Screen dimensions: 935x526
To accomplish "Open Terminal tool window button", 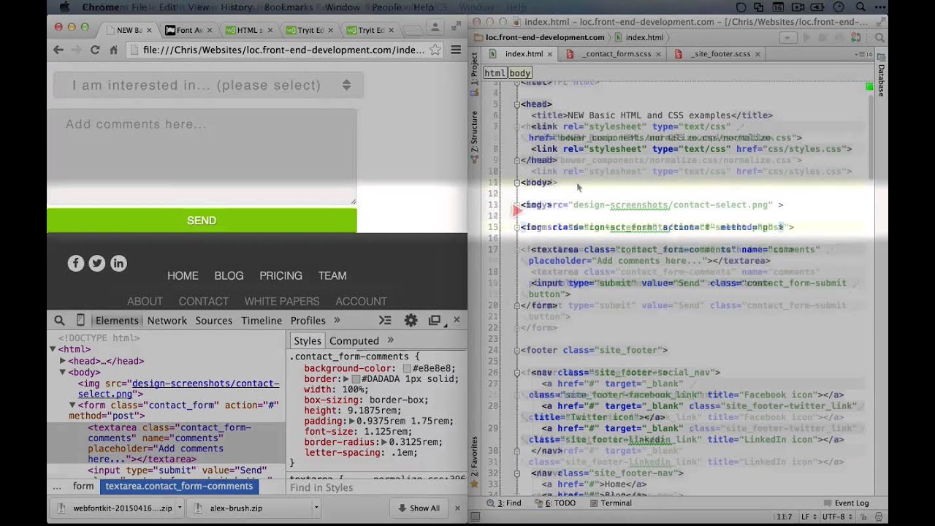I will click(x=610, y=503).
